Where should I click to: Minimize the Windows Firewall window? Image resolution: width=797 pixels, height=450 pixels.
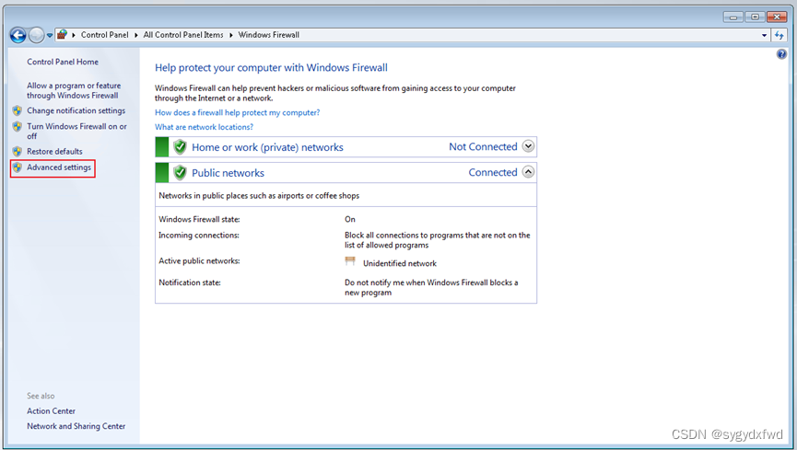[x=733, y=17]
